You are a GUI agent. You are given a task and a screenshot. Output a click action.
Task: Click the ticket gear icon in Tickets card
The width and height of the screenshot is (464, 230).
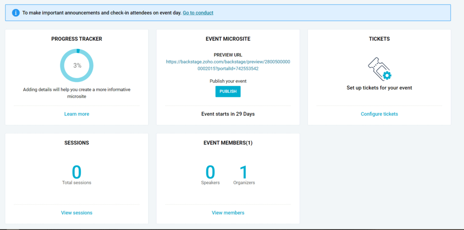380,69
